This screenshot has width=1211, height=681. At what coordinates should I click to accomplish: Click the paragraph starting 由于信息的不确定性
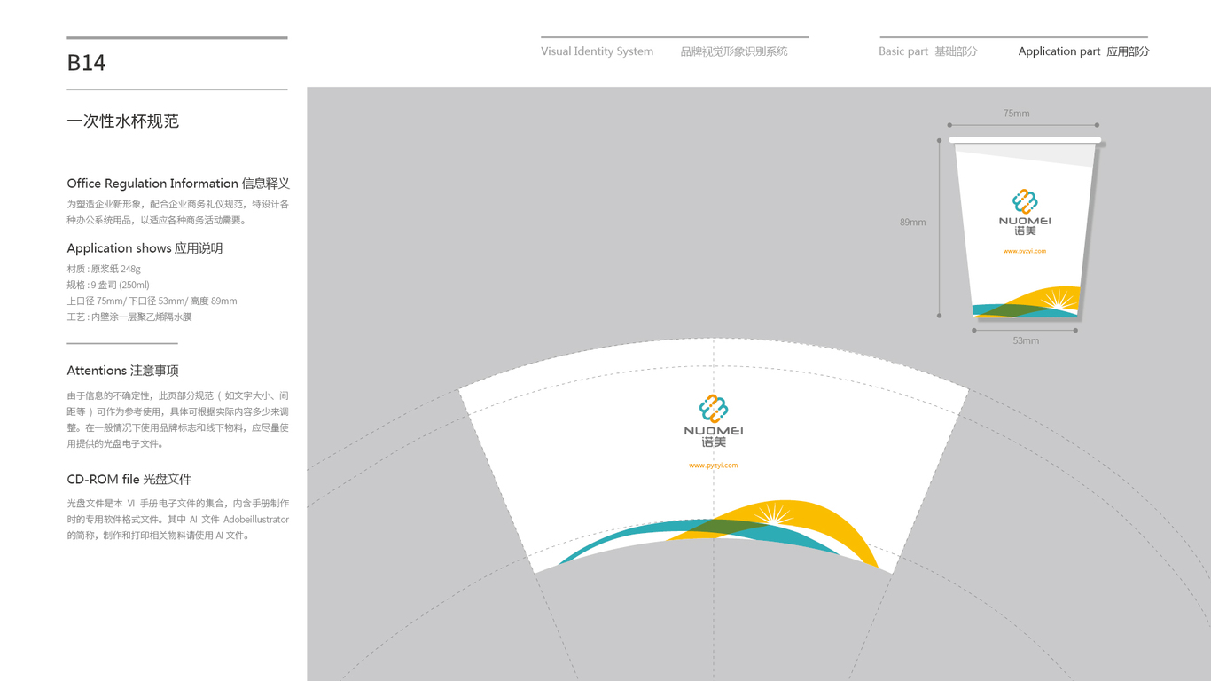[x=178, y=420]
